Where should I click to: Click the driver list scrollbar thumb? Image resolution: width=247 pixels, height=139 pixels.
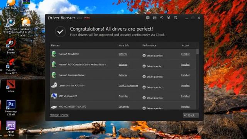tap(197, 51)
